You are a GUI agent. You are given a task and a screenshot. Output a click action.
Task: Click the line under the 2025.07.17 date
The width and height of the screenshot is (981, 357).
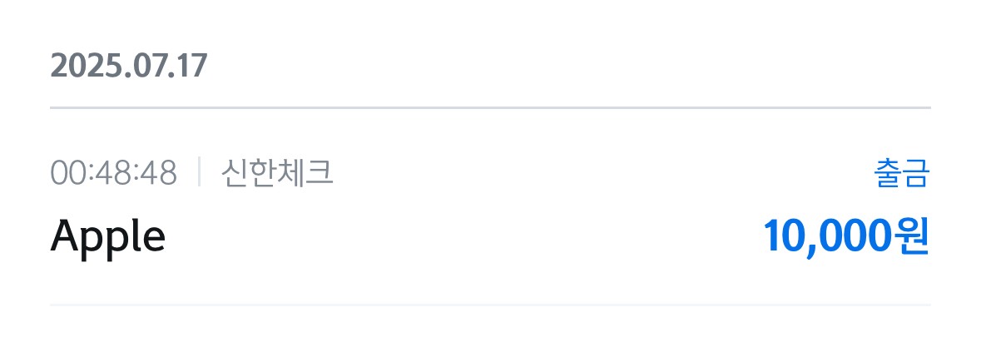[490, 108]
